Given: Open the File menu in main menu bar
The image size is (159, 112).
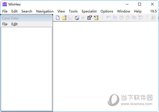Looking at the screenshot, I should pos(5,11).
